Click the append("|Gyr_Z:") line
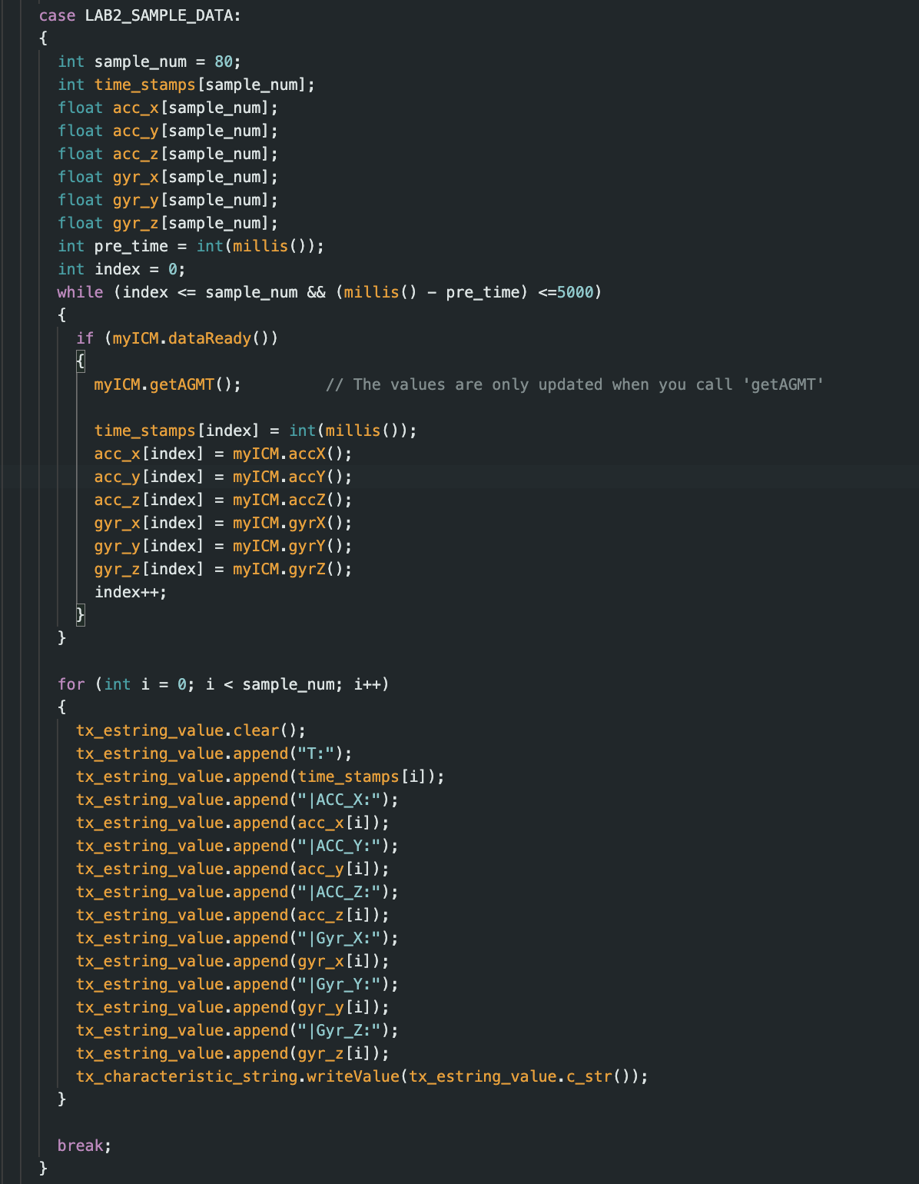Image resolution: width=919 pixels, height=1184 pixels. (237, 1030)
